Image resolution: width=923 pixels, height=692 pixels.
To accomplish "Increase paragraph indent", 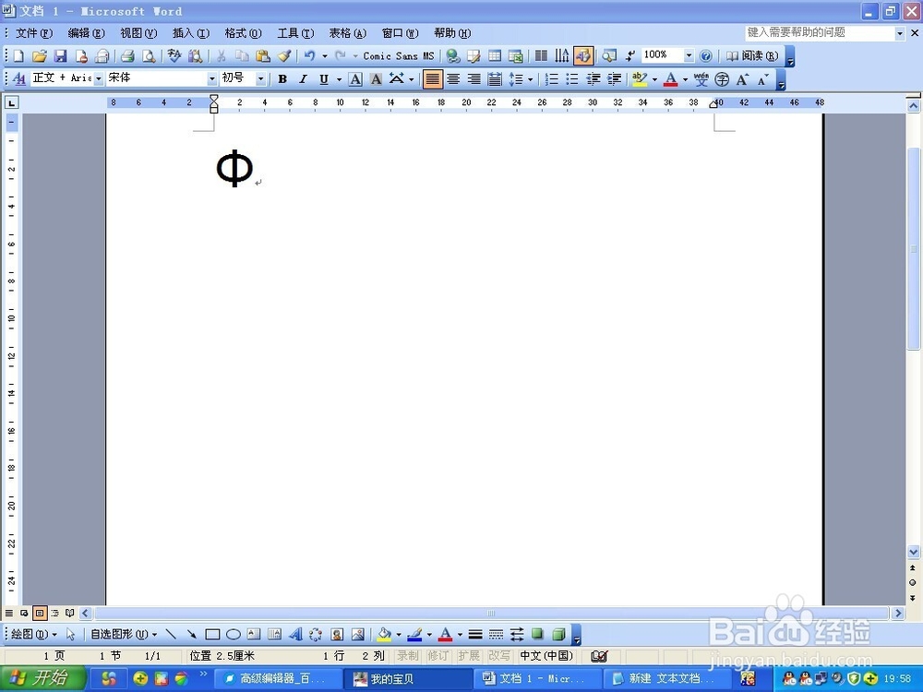I will [614, 78].
